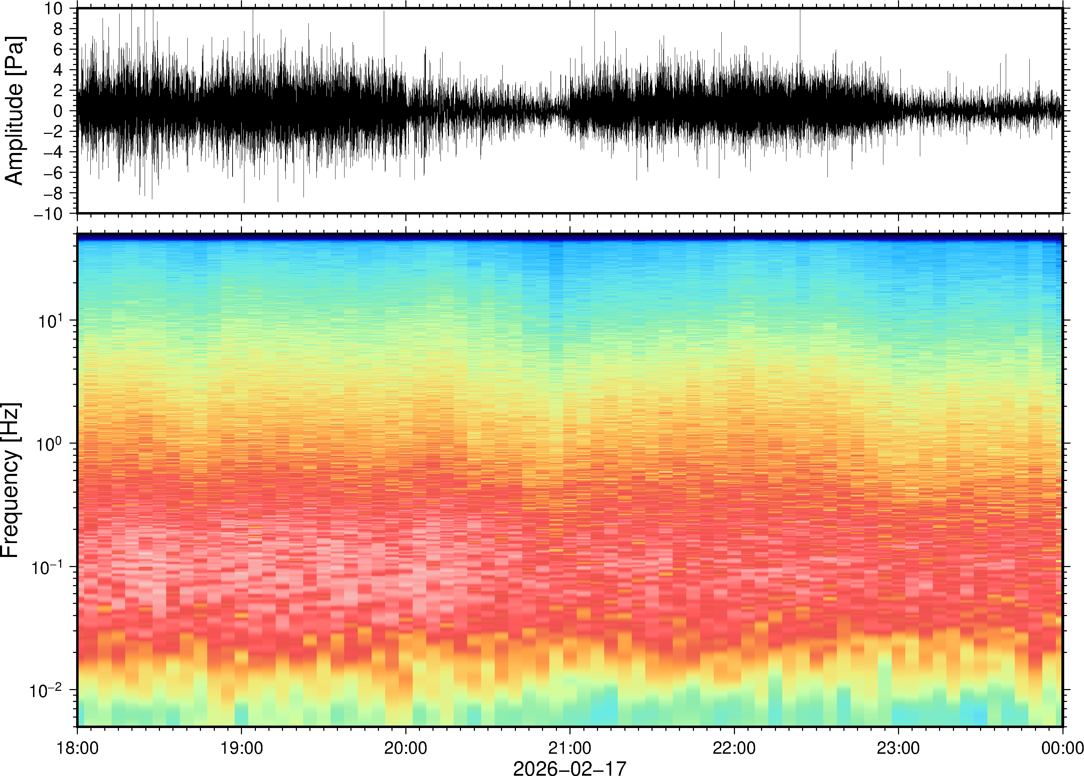Click the 20:00 time axis label
Image resolution: width=1084 pixels, height=776 pixels.
[406, 748]
